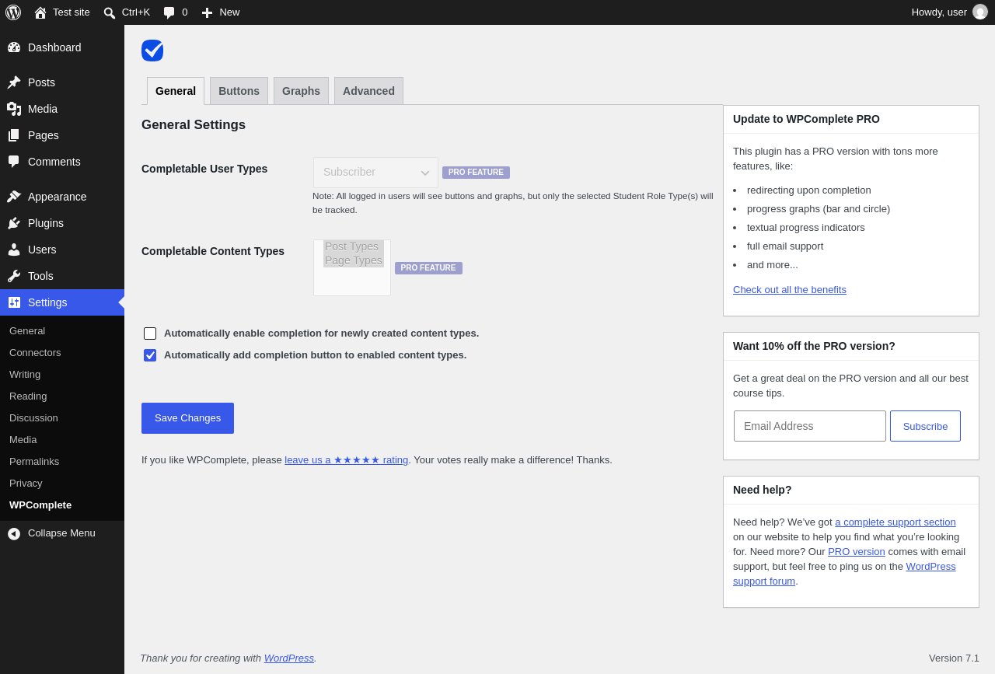Image resolution: width=995 pixels, height=674 pixels.
Task: Click the Update to WPComplete PRO heading
Action: point(806,120)
